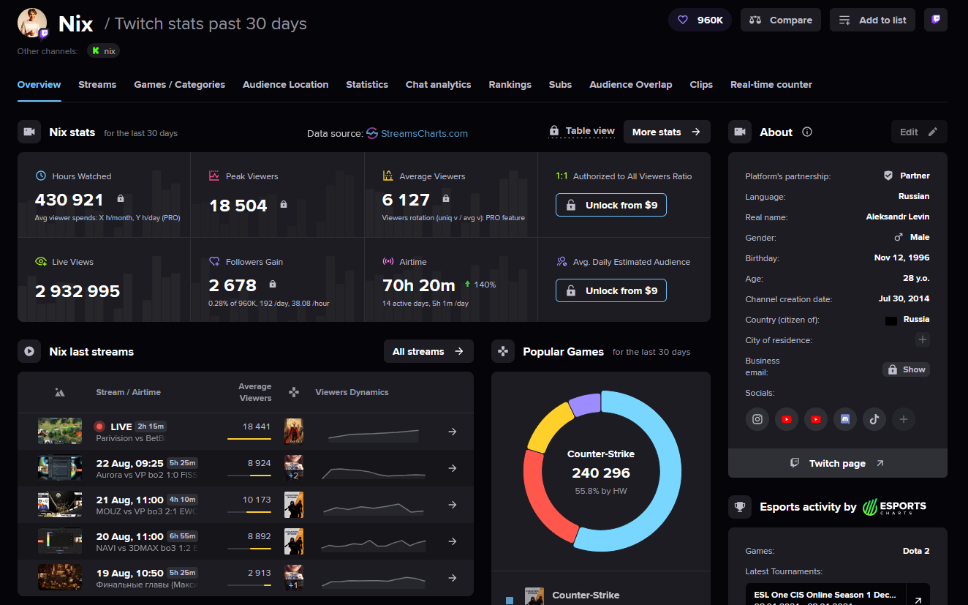Viewport: 968px width, 605px height.
Task: Open the TikTok social icon
Action: 874,419
